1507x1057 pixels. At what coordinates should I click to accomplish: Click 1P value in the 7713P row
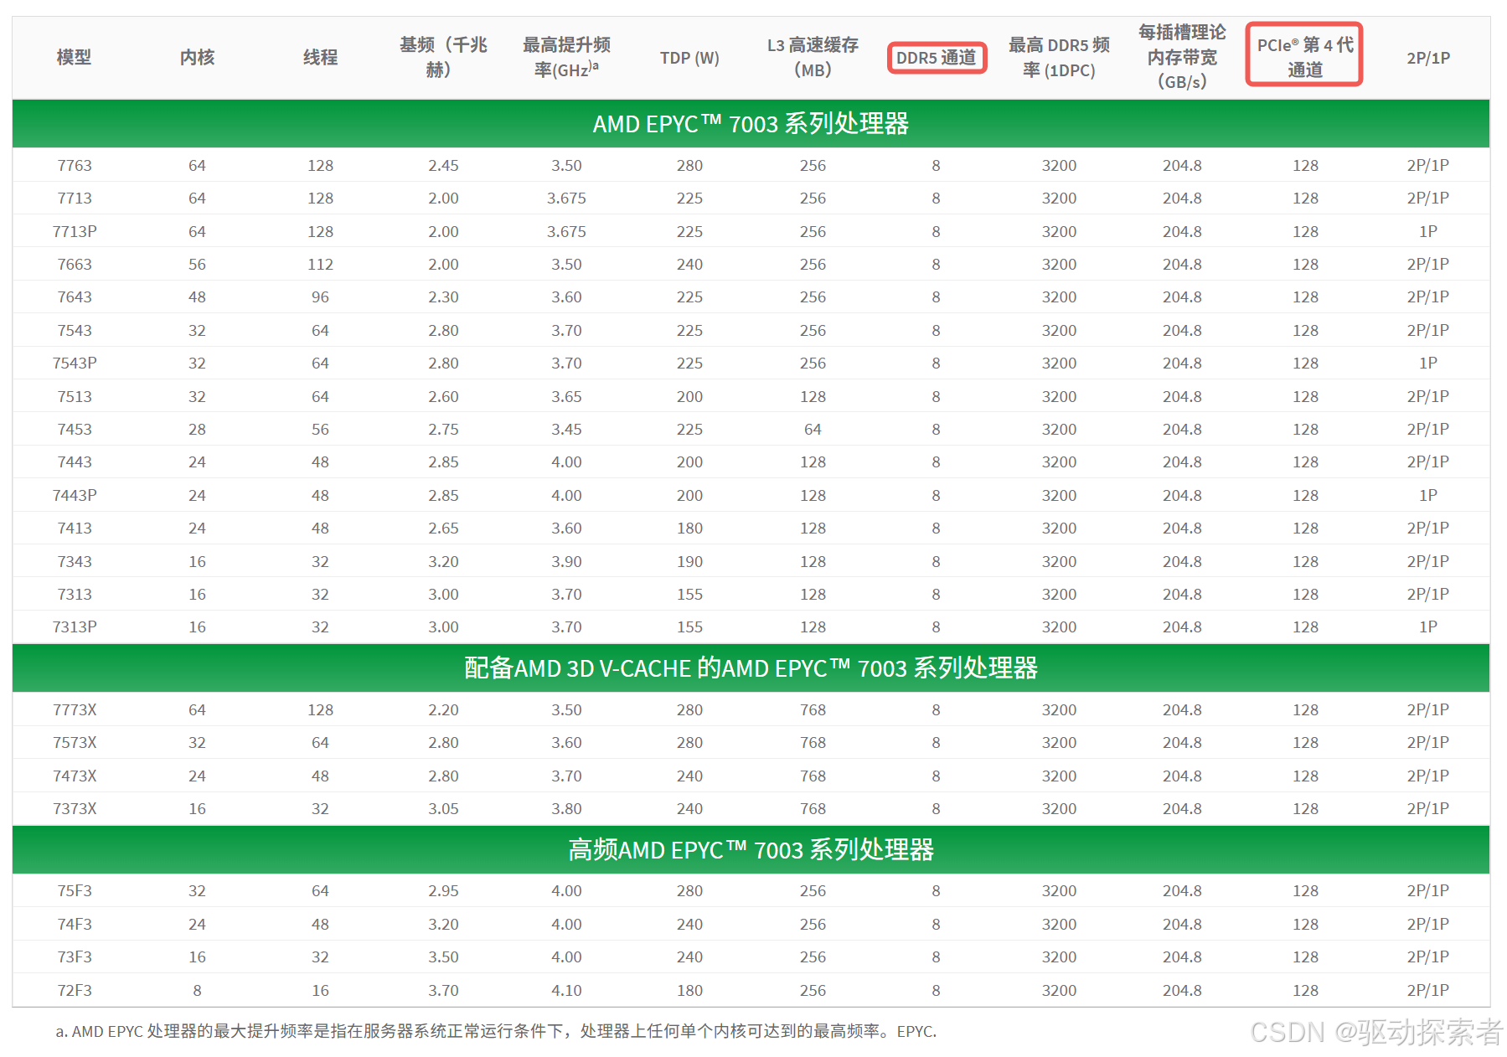click(1428, 231)
